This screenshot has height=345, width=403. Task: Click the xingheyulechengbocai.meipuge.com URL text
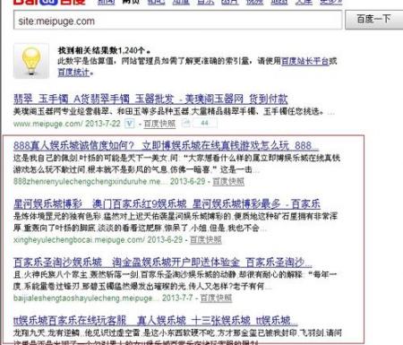click(79, 239)
